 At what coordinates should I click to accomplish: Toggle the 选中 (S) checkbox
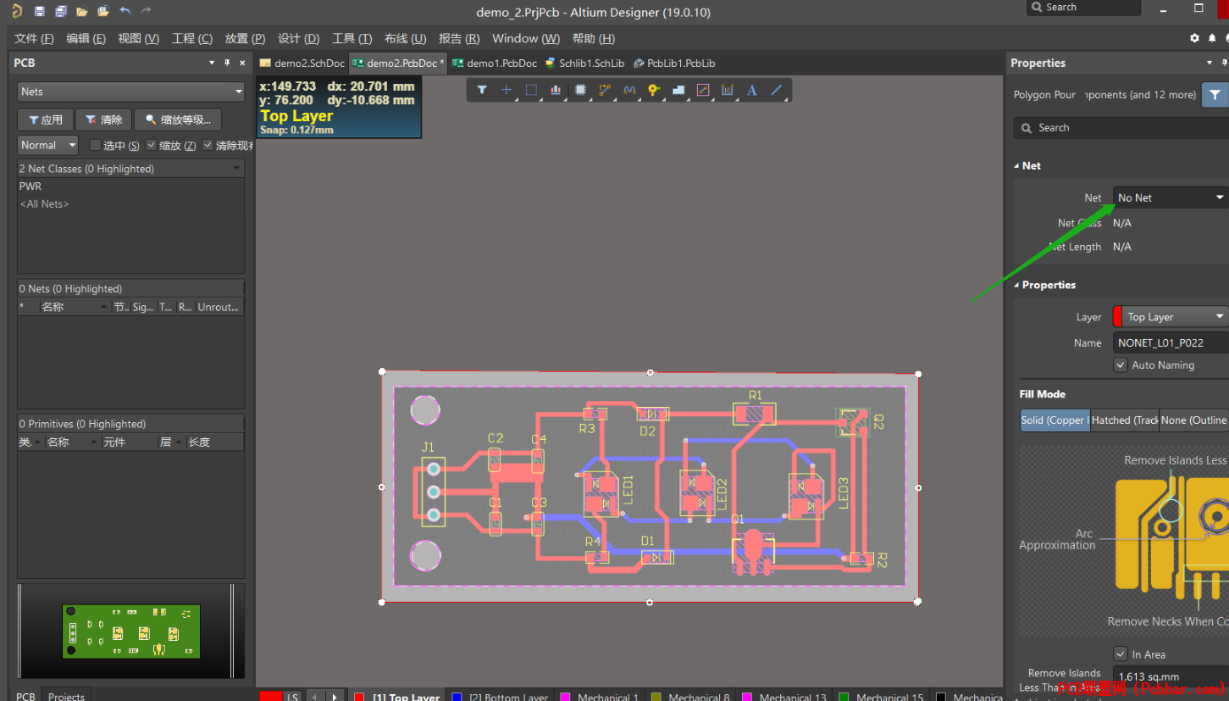coord(95,146)
